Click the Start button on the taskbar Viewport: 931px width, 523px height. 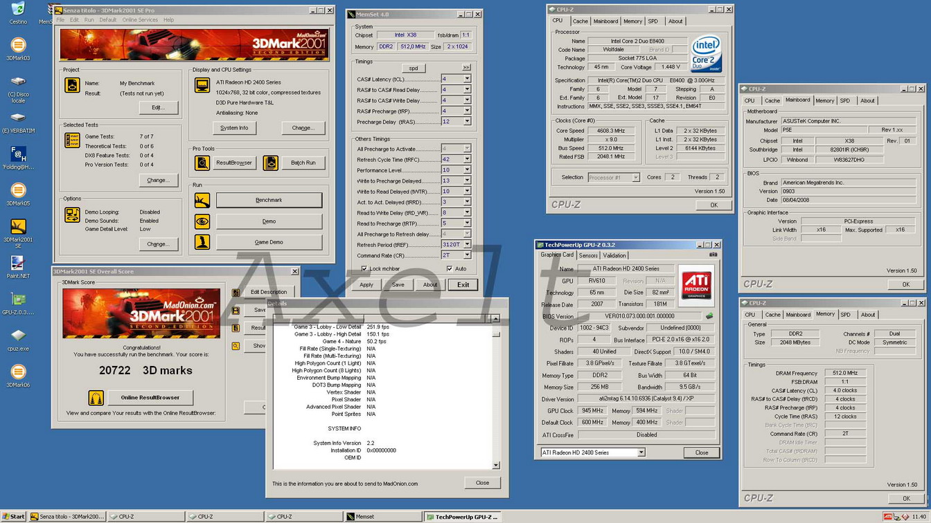[x=14, y=517]
